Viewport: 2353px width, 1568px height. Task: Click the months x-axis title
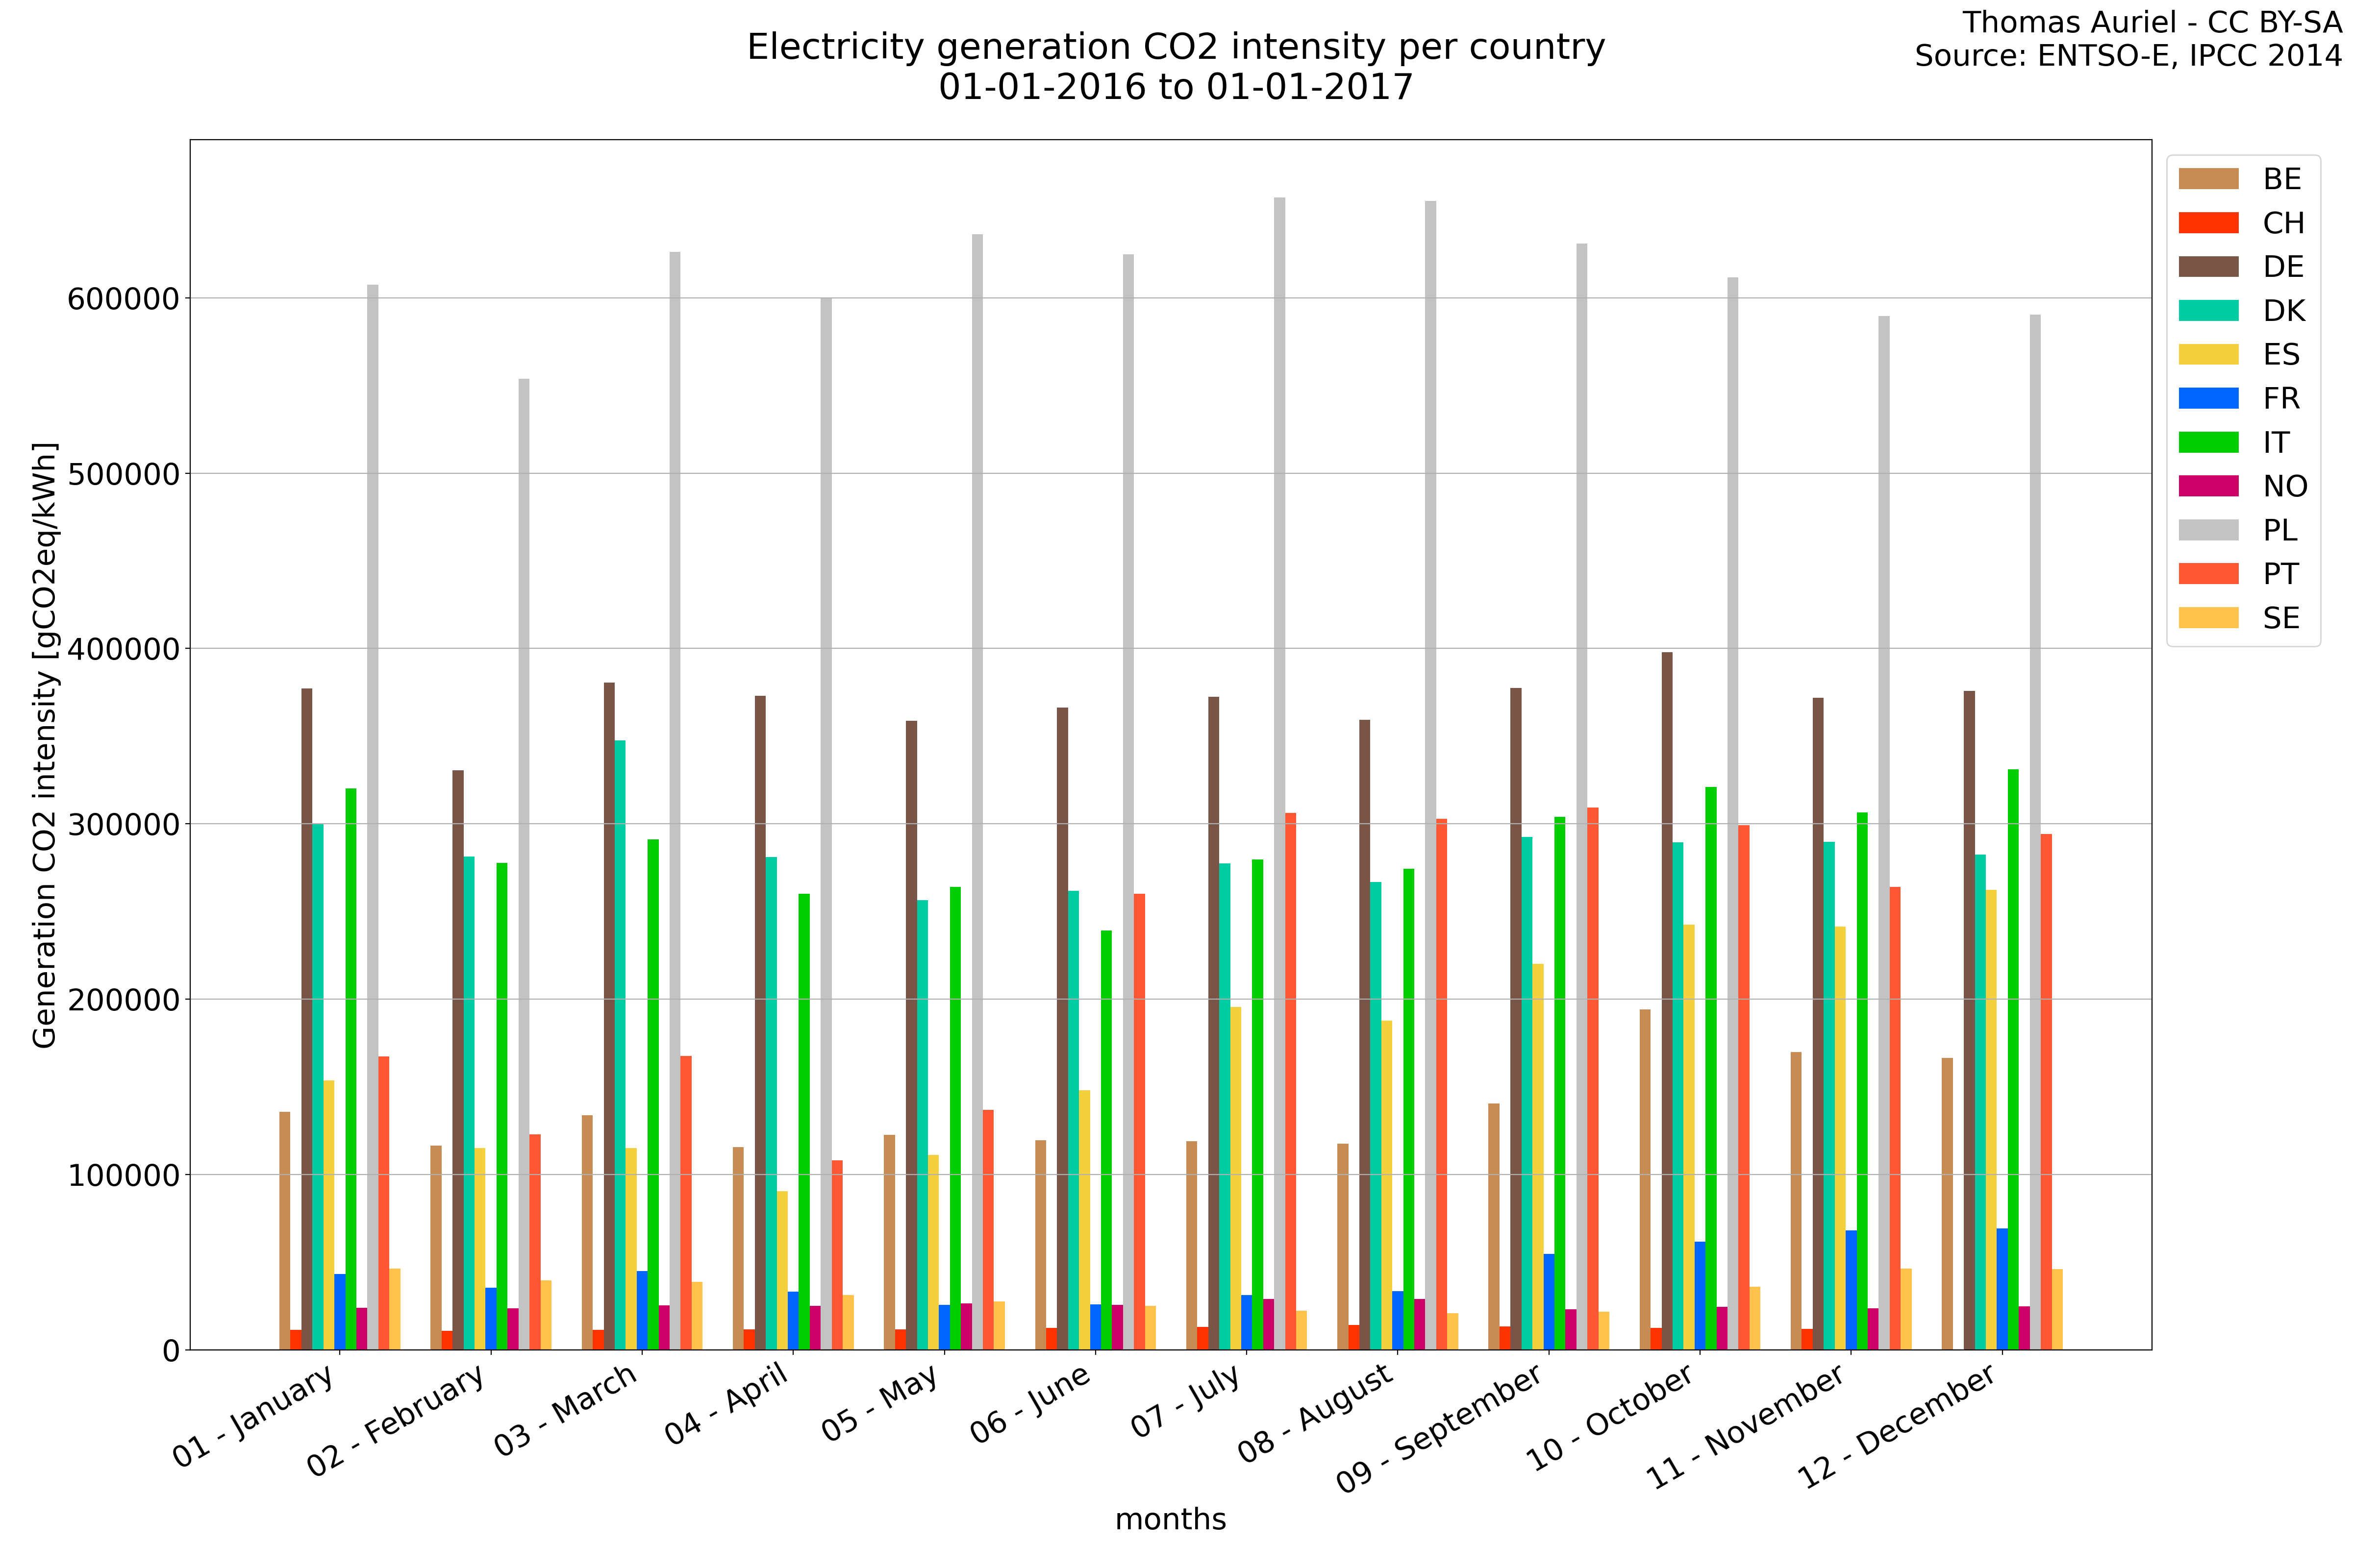1171,1520
